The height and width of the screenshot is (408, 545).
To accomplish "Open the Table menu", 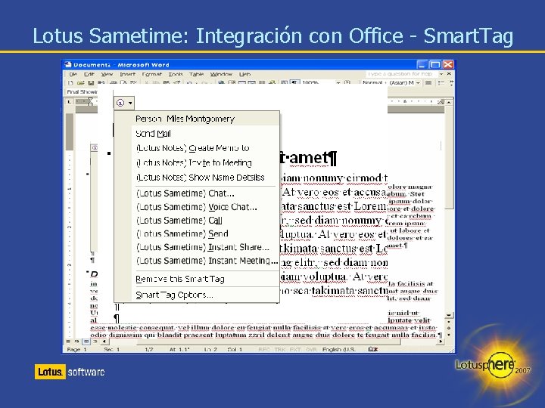I will tap(196, 74).
